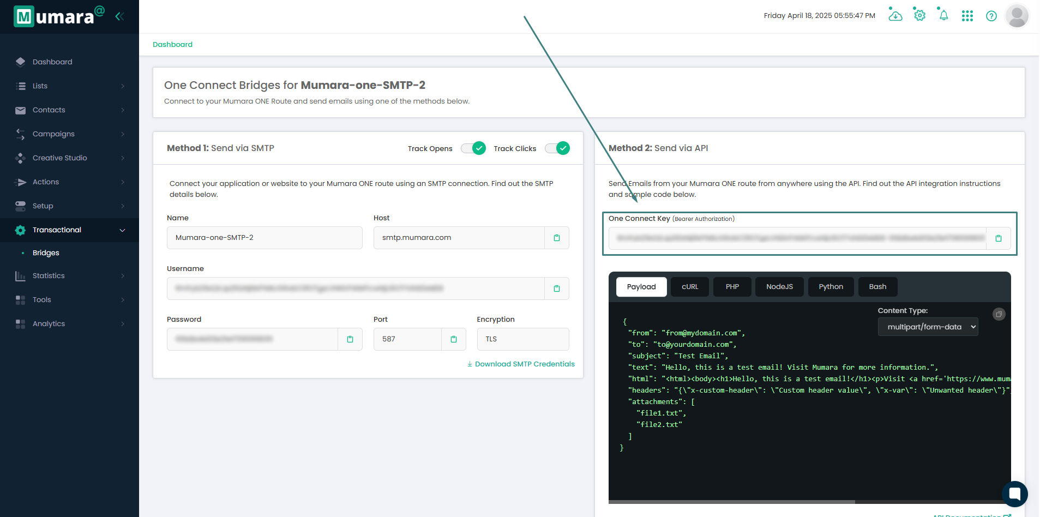The width and height of the screenshot is (1040, 517).
Task: Open Statistics label in sidebar
Action: 49,276
